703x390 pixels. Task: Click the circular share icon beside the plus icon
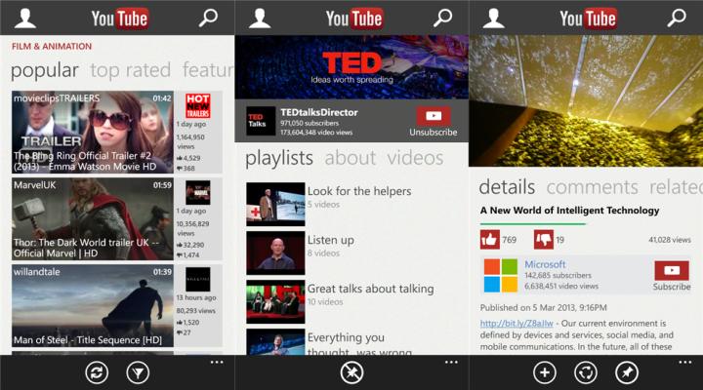585,372
